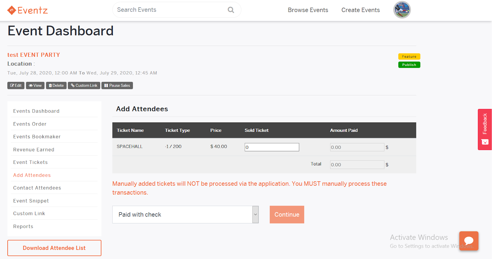This screenshot has width=492, height=259.
Task: Click the event date range text
Action: [82, 73]
